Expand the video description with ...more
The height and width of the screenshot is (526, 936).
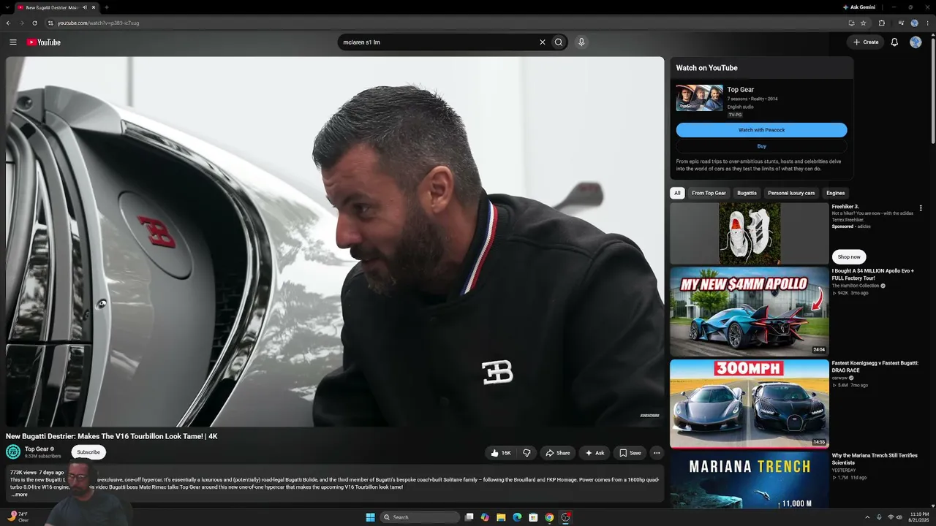tap(20, 495)
